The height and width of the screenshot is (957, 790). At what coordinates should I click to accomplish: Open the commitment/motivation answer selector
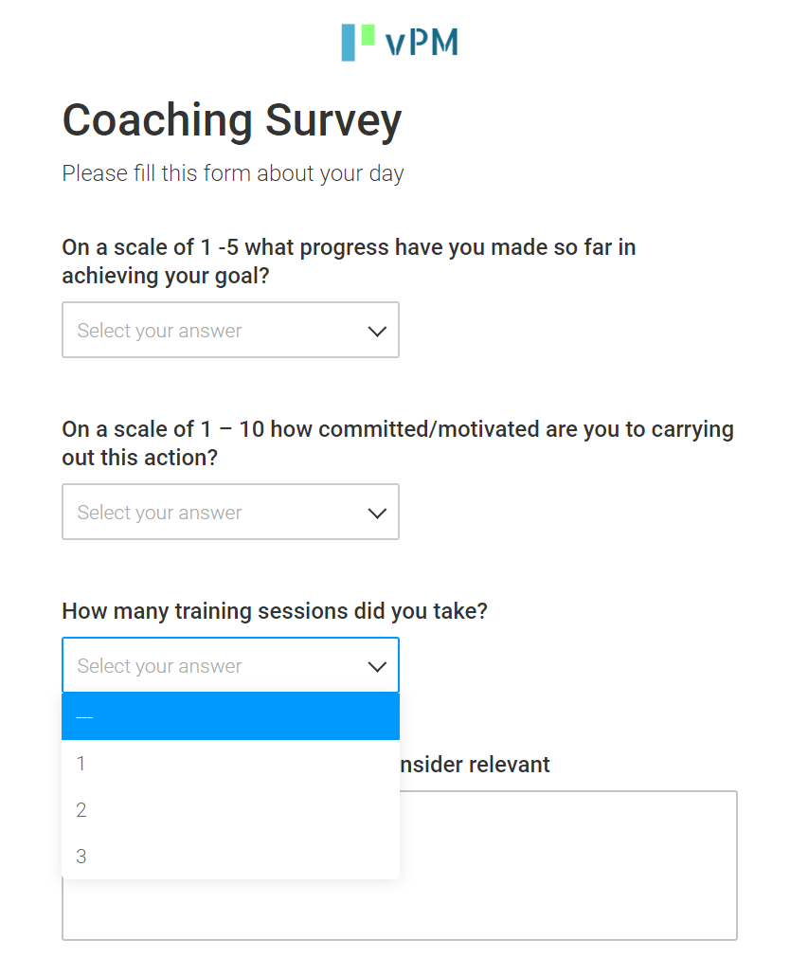[230, 512]
